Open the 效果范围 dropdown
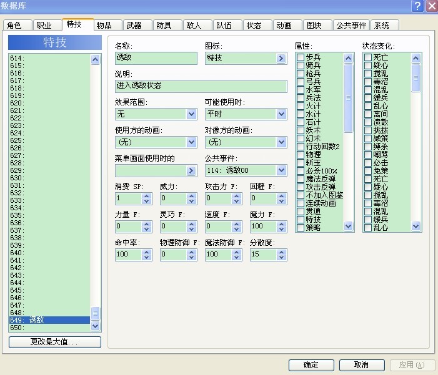Viewport: 438px width, 375px height. tap(191, 114)
